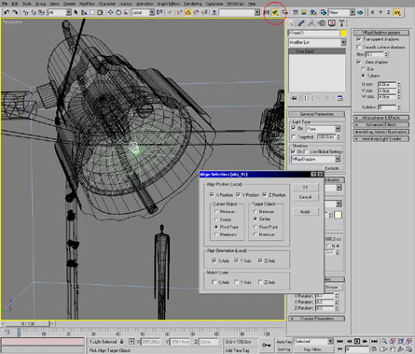Activate the Select Object arrow tool
415x354 pixels.
[x=76, y=12]
